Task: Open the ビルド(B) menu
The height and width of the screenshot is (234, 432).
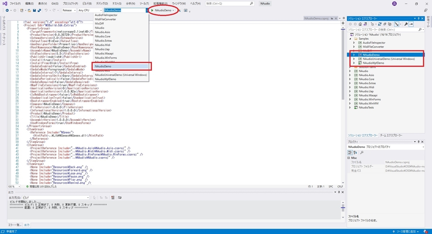Action: (87, 3)
